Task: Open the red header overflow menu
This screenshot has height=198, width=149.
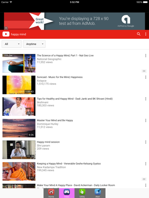Action: (146, 34)
